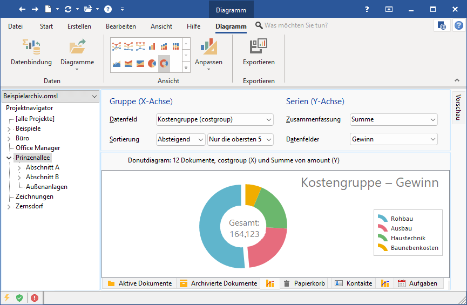Expand the Abschnitt B node
This screenshot has height=305, width=467.
click(x=19, y=178)
